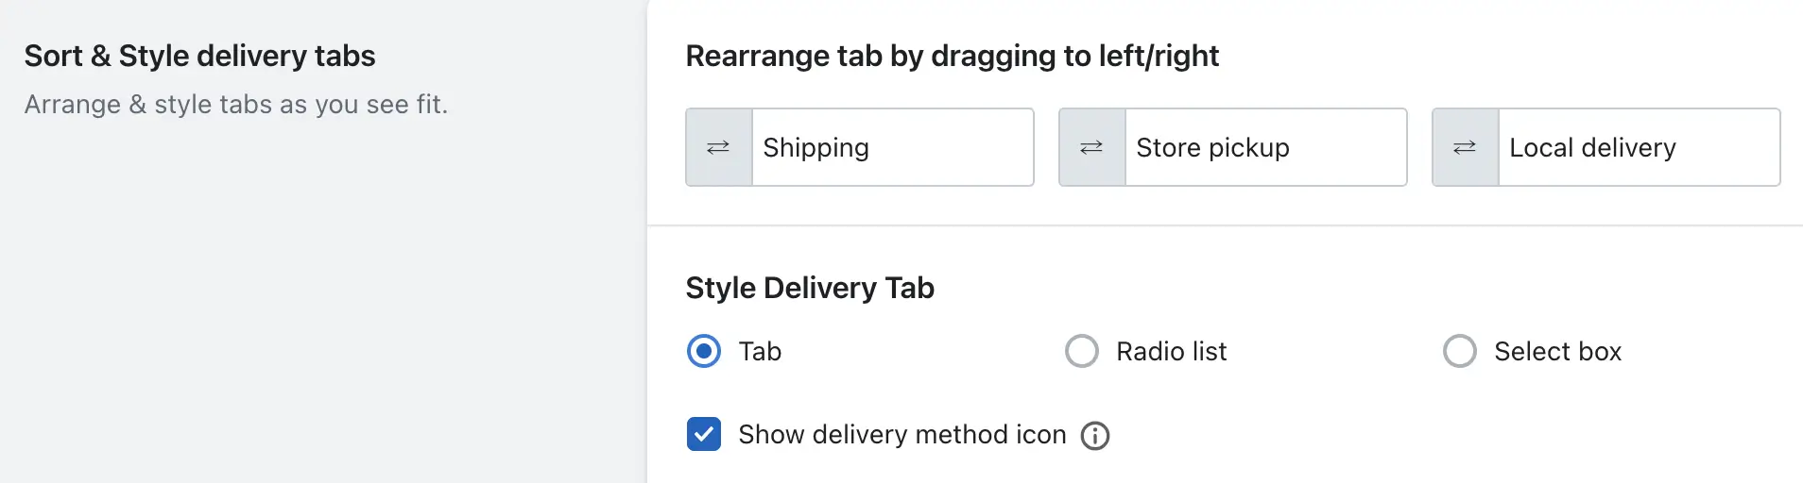Click the "Tab" text label
Screen dimensions: 1803x483
point(760,351)
